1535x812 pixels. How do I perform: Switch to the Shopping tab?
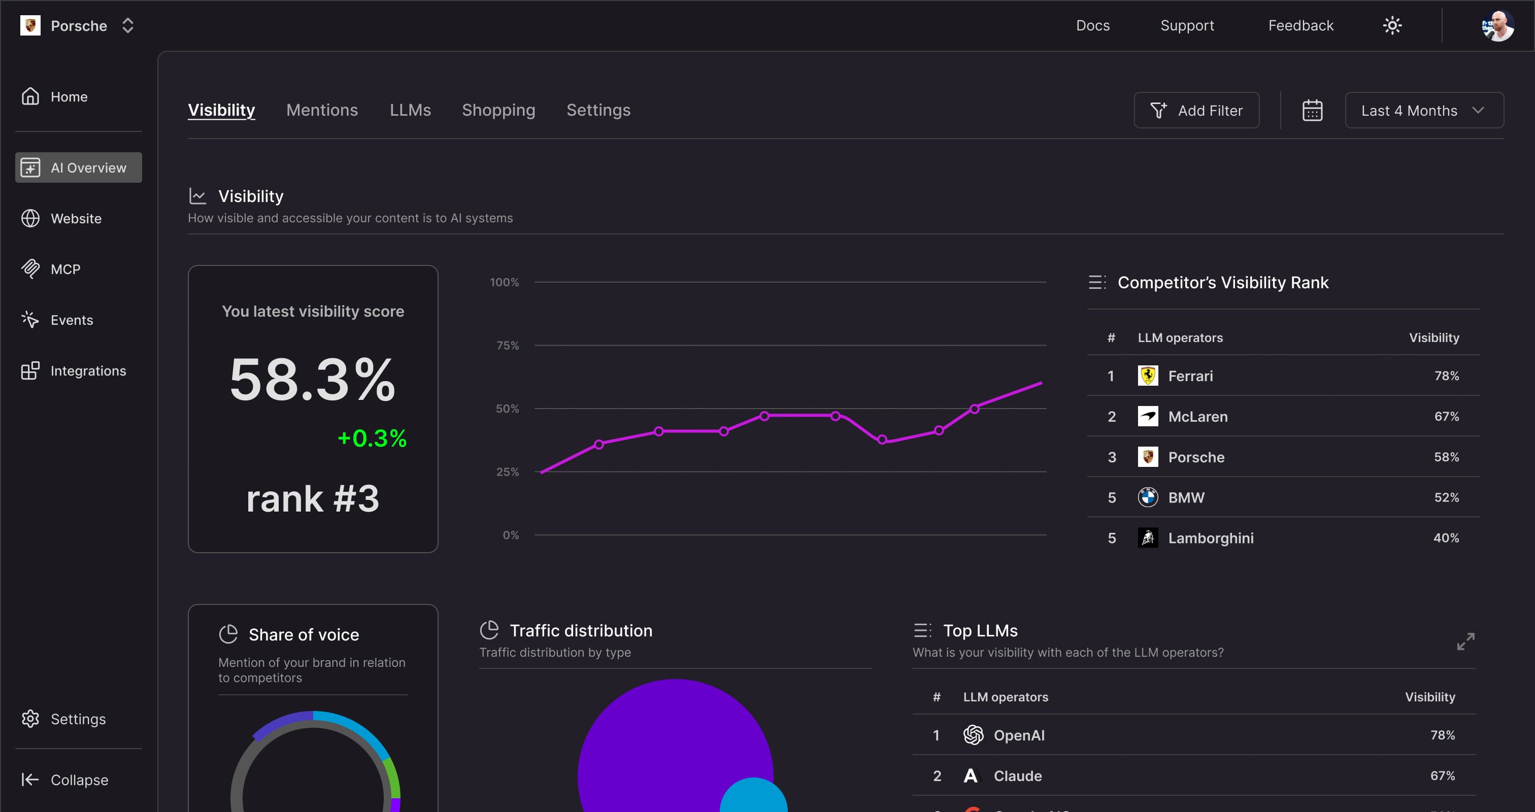[x=498, y=110]
